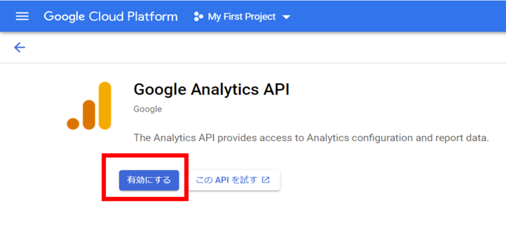
Task: Open the hamburger navigation menu
Action: point(22,16)
